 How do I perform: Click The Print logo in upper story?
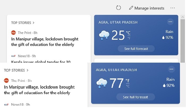(x=14, y=33)
